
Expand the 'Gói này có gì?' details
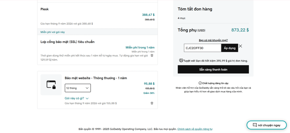click(x=77, y=98)
